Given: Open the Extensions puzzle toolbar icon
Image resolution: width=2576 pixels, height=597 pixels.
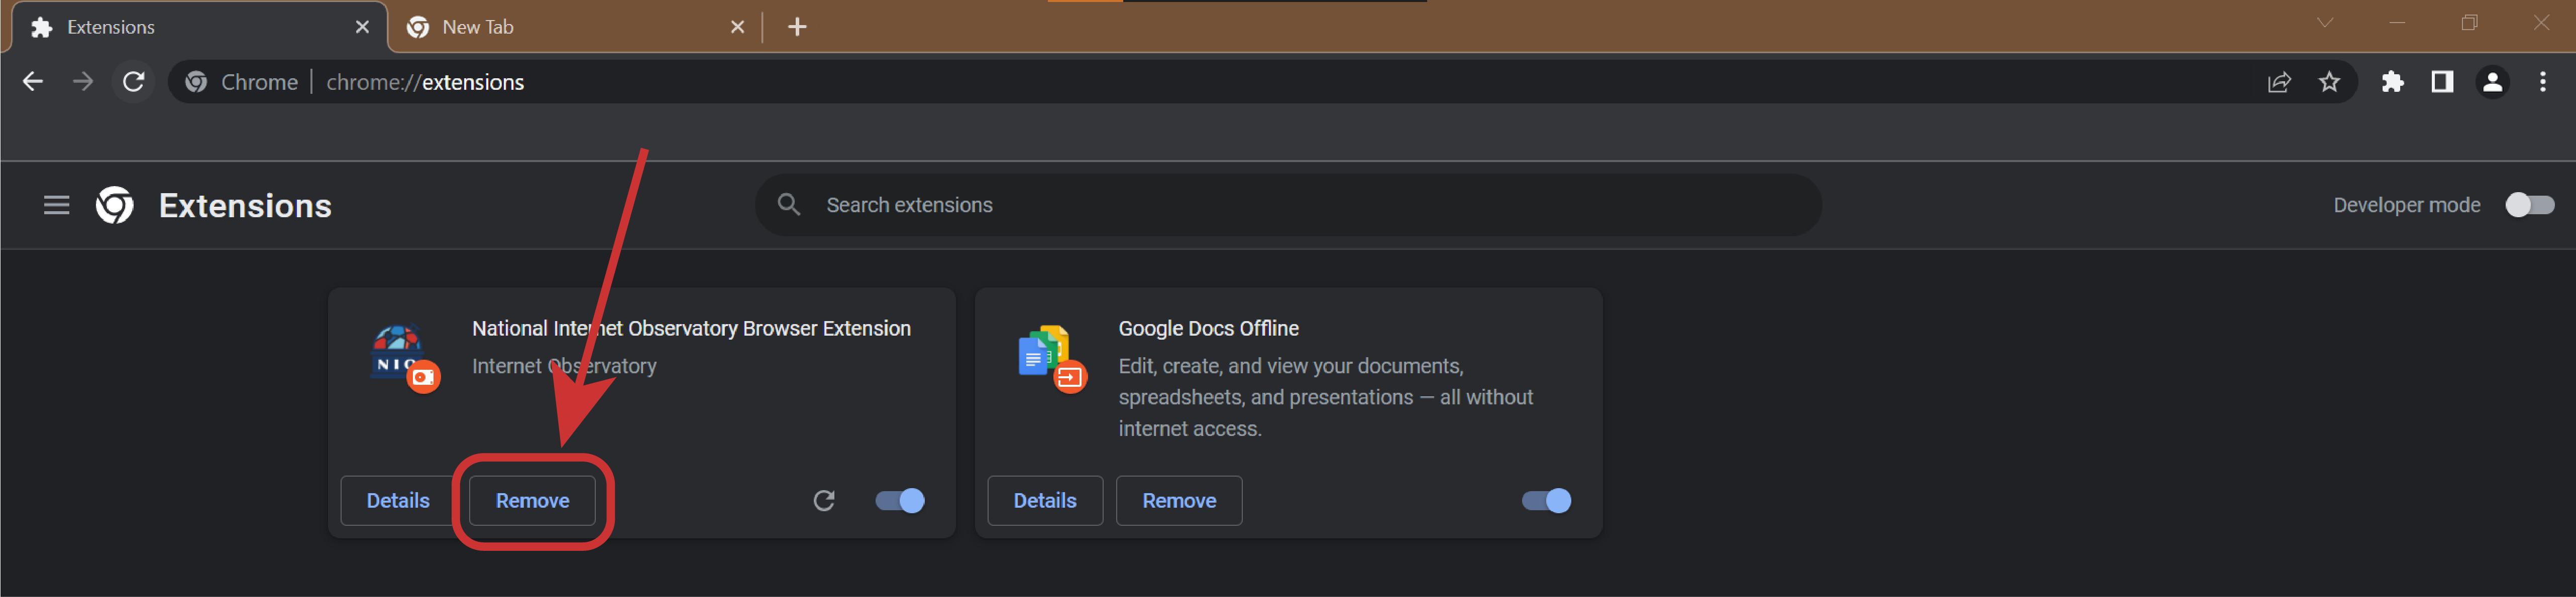Looking at the screenshot, I should [2392, 82].
